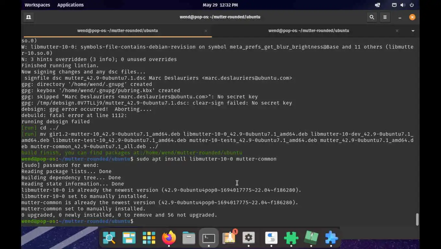Open the Tweaks toggle app in dock

[x=271, y=238]
